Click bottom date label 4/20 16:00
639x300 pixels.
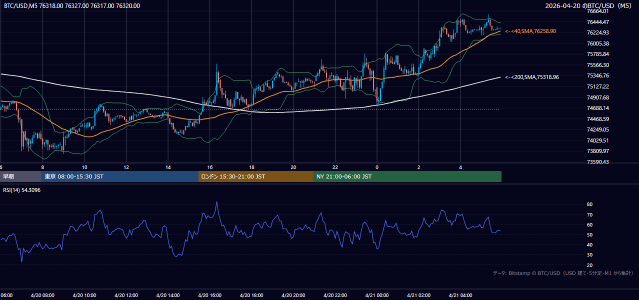coord(209,295)
